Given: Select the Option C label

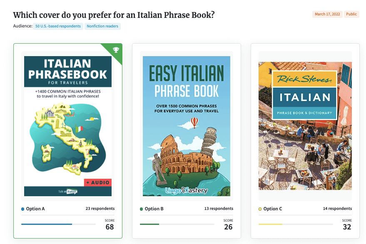Looking at the screenshot, I should point(273,209).
